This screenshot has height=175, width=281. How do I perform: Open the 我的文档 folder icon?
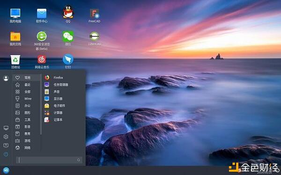[x=15, y=38]
